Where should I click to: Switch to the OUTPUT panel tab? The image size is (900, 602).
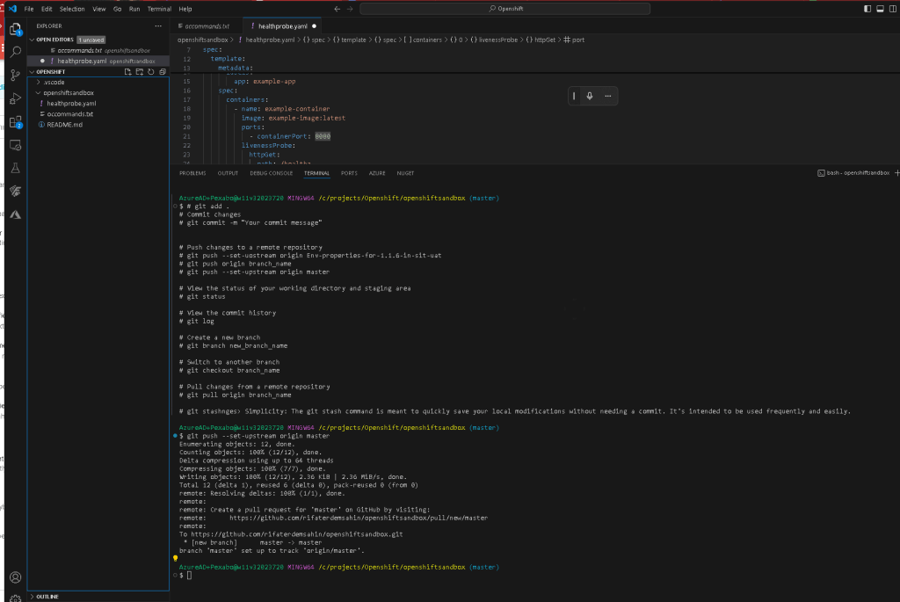[228, 173]
